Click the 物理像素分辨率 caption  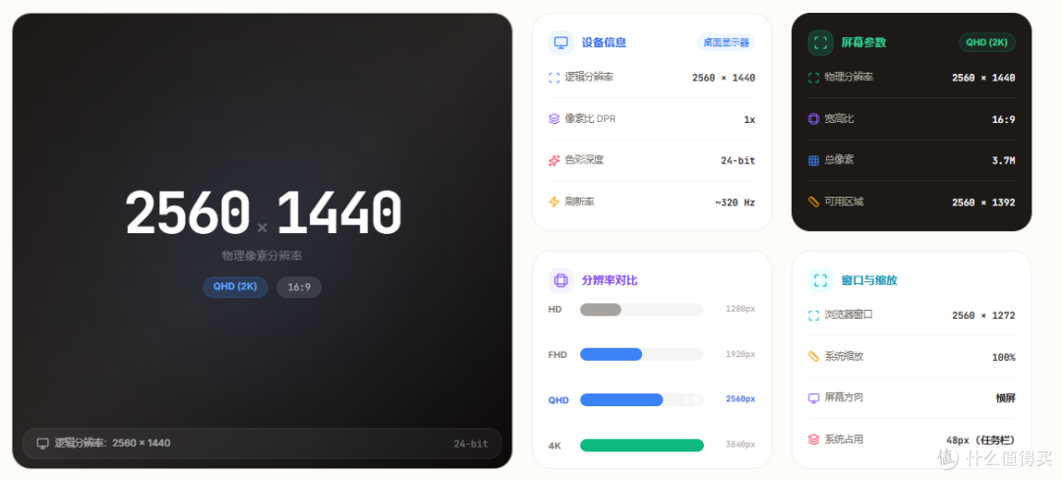tap(263, 256)
